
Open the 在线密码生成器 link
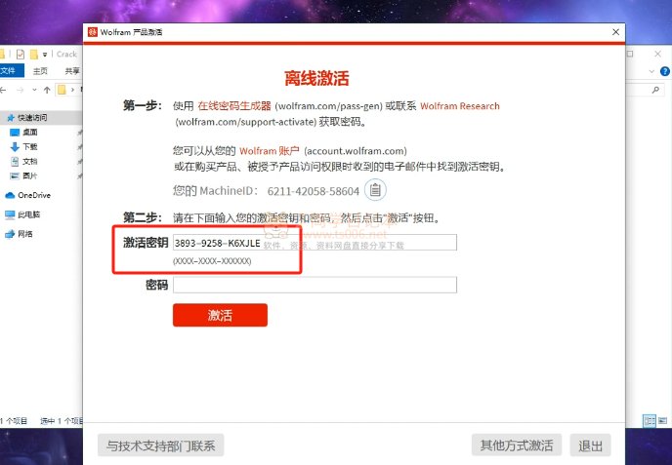coord(234,105)
